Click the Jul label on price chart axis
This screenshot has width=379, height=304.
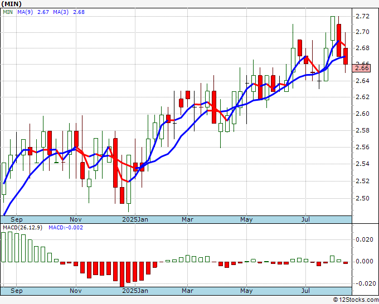[x=305, y=219]
